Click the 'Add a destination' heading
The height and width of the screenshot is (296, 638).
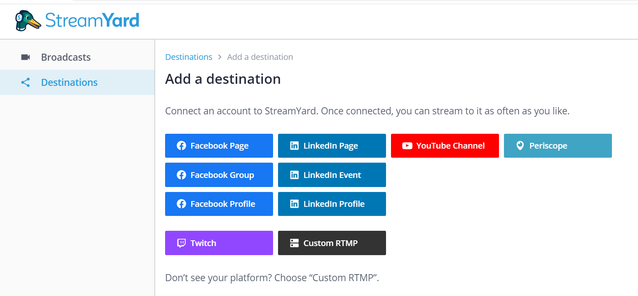tap(223, 79)
